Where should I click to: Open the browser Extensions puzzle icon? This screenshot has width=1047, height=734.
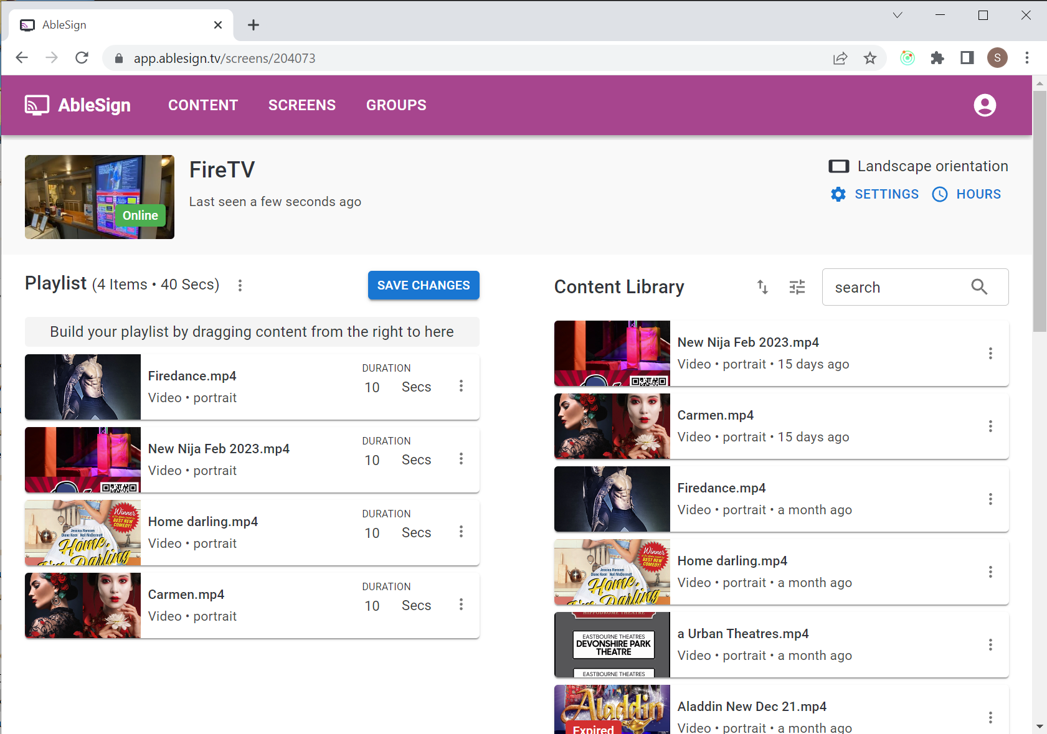pyautogui.click(x=937, y=59)
